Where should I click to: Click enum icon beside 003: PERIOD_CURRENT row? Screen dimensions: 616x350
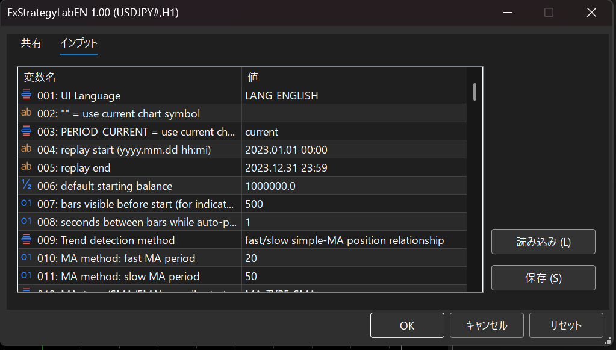26,131
